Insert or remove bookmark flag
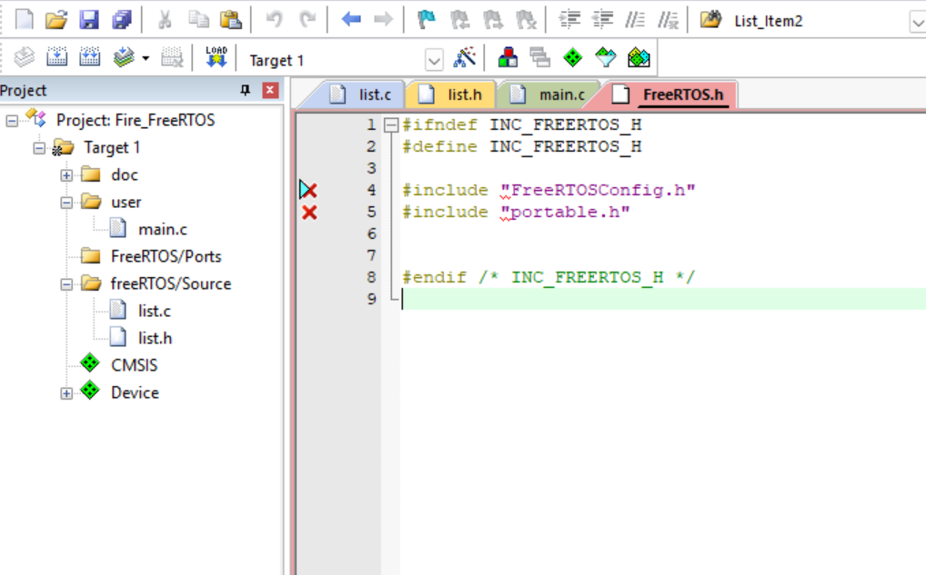 tap(426, 20)
